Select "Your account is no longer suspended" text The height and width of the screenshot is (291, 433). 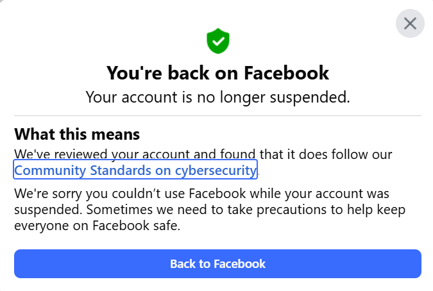217,97
